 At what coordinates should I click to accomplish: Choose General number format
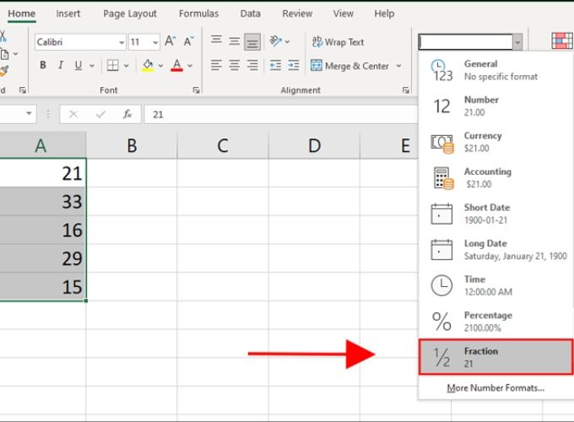click(496, 70)
